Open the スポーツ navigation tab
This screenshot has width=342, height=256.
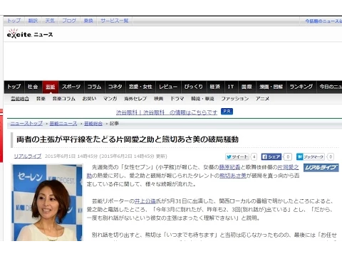[x=71, y=87]
